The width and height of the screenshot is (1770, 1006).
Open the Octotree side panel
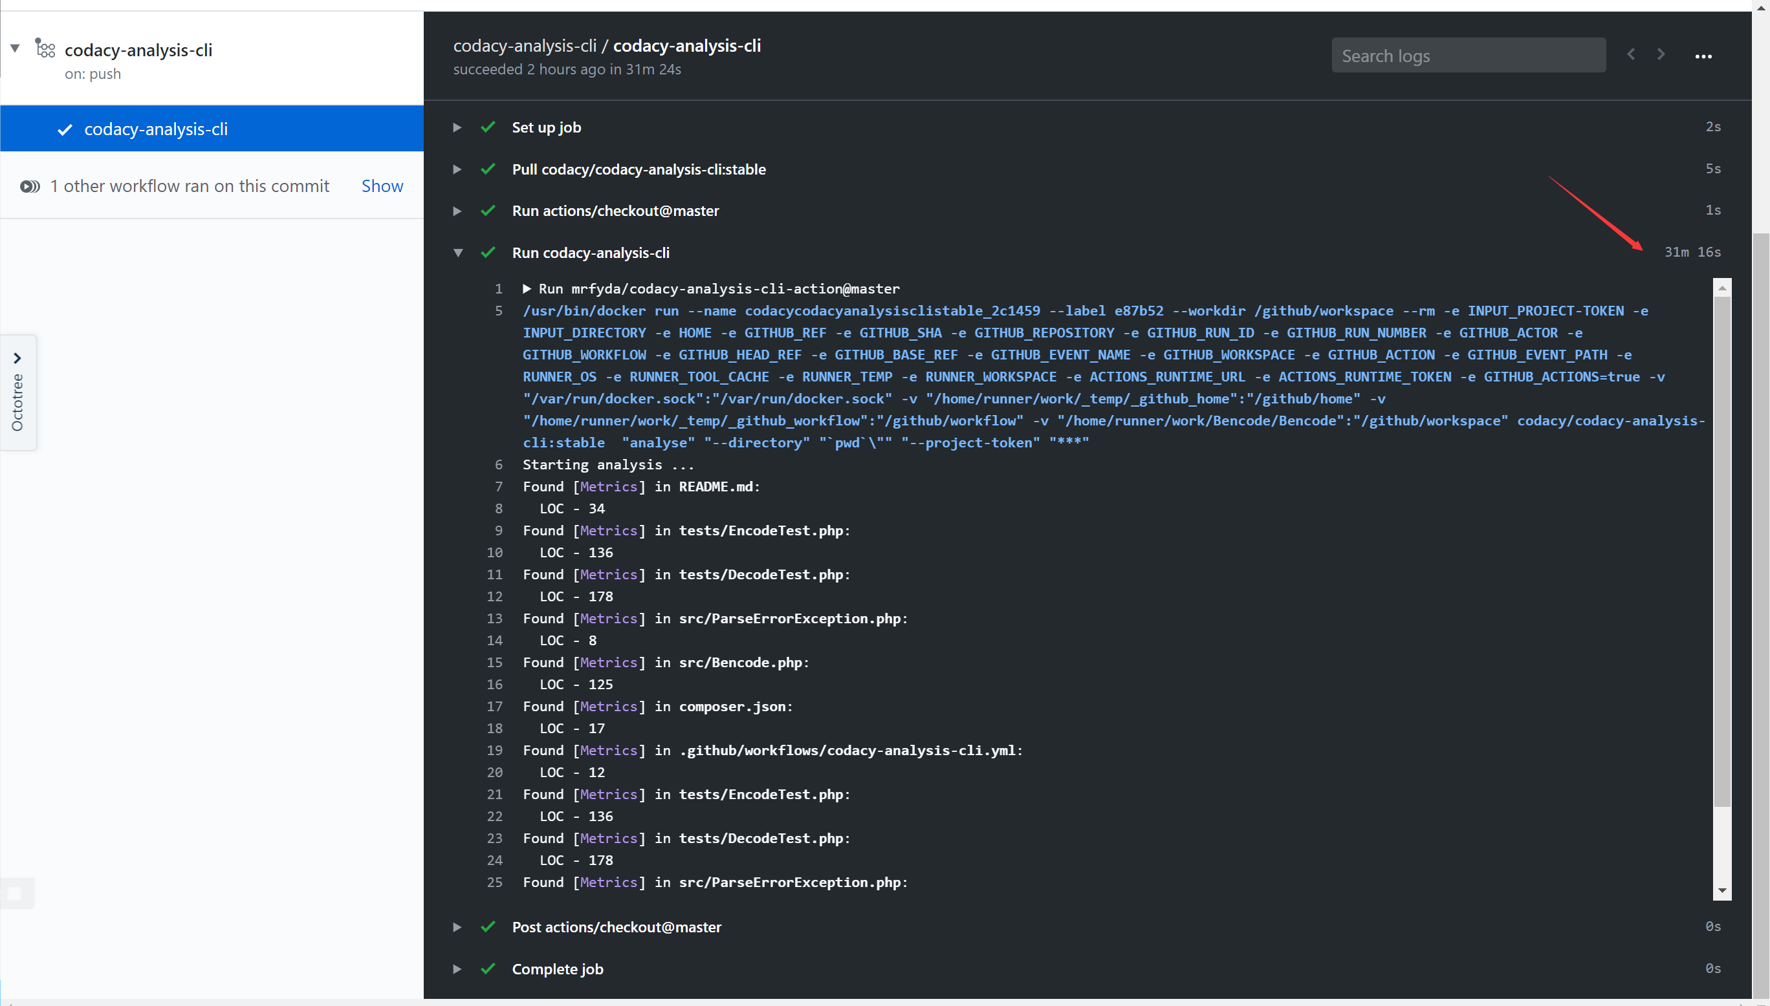pyautogui.click(x=18, y=392)
